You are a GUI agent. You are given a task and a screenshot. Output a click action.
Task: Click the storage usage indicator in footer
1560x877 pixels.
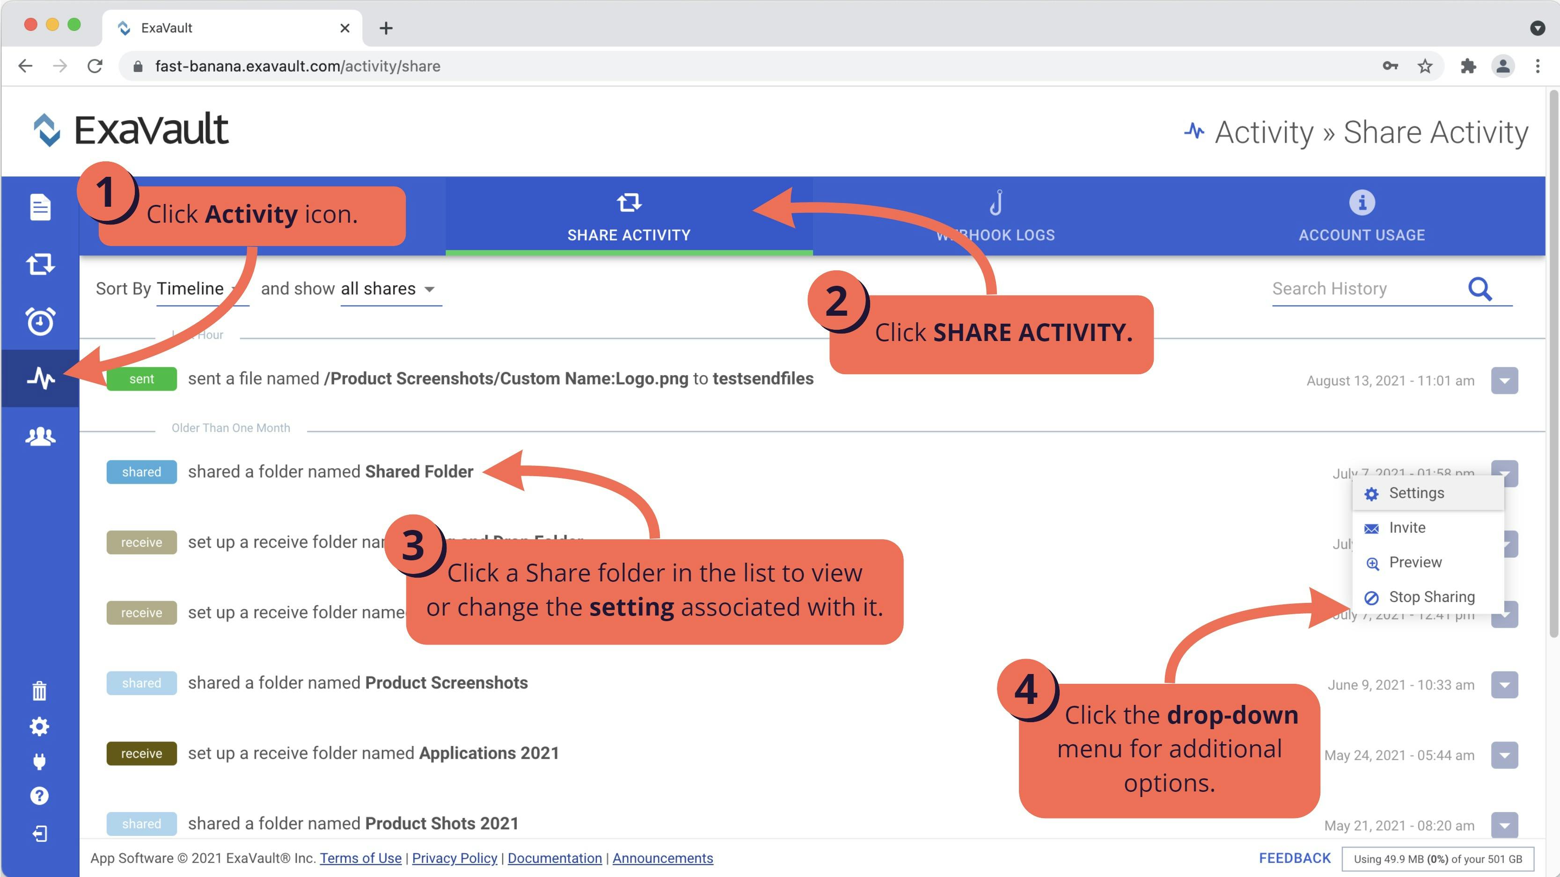click(1438, 859)
